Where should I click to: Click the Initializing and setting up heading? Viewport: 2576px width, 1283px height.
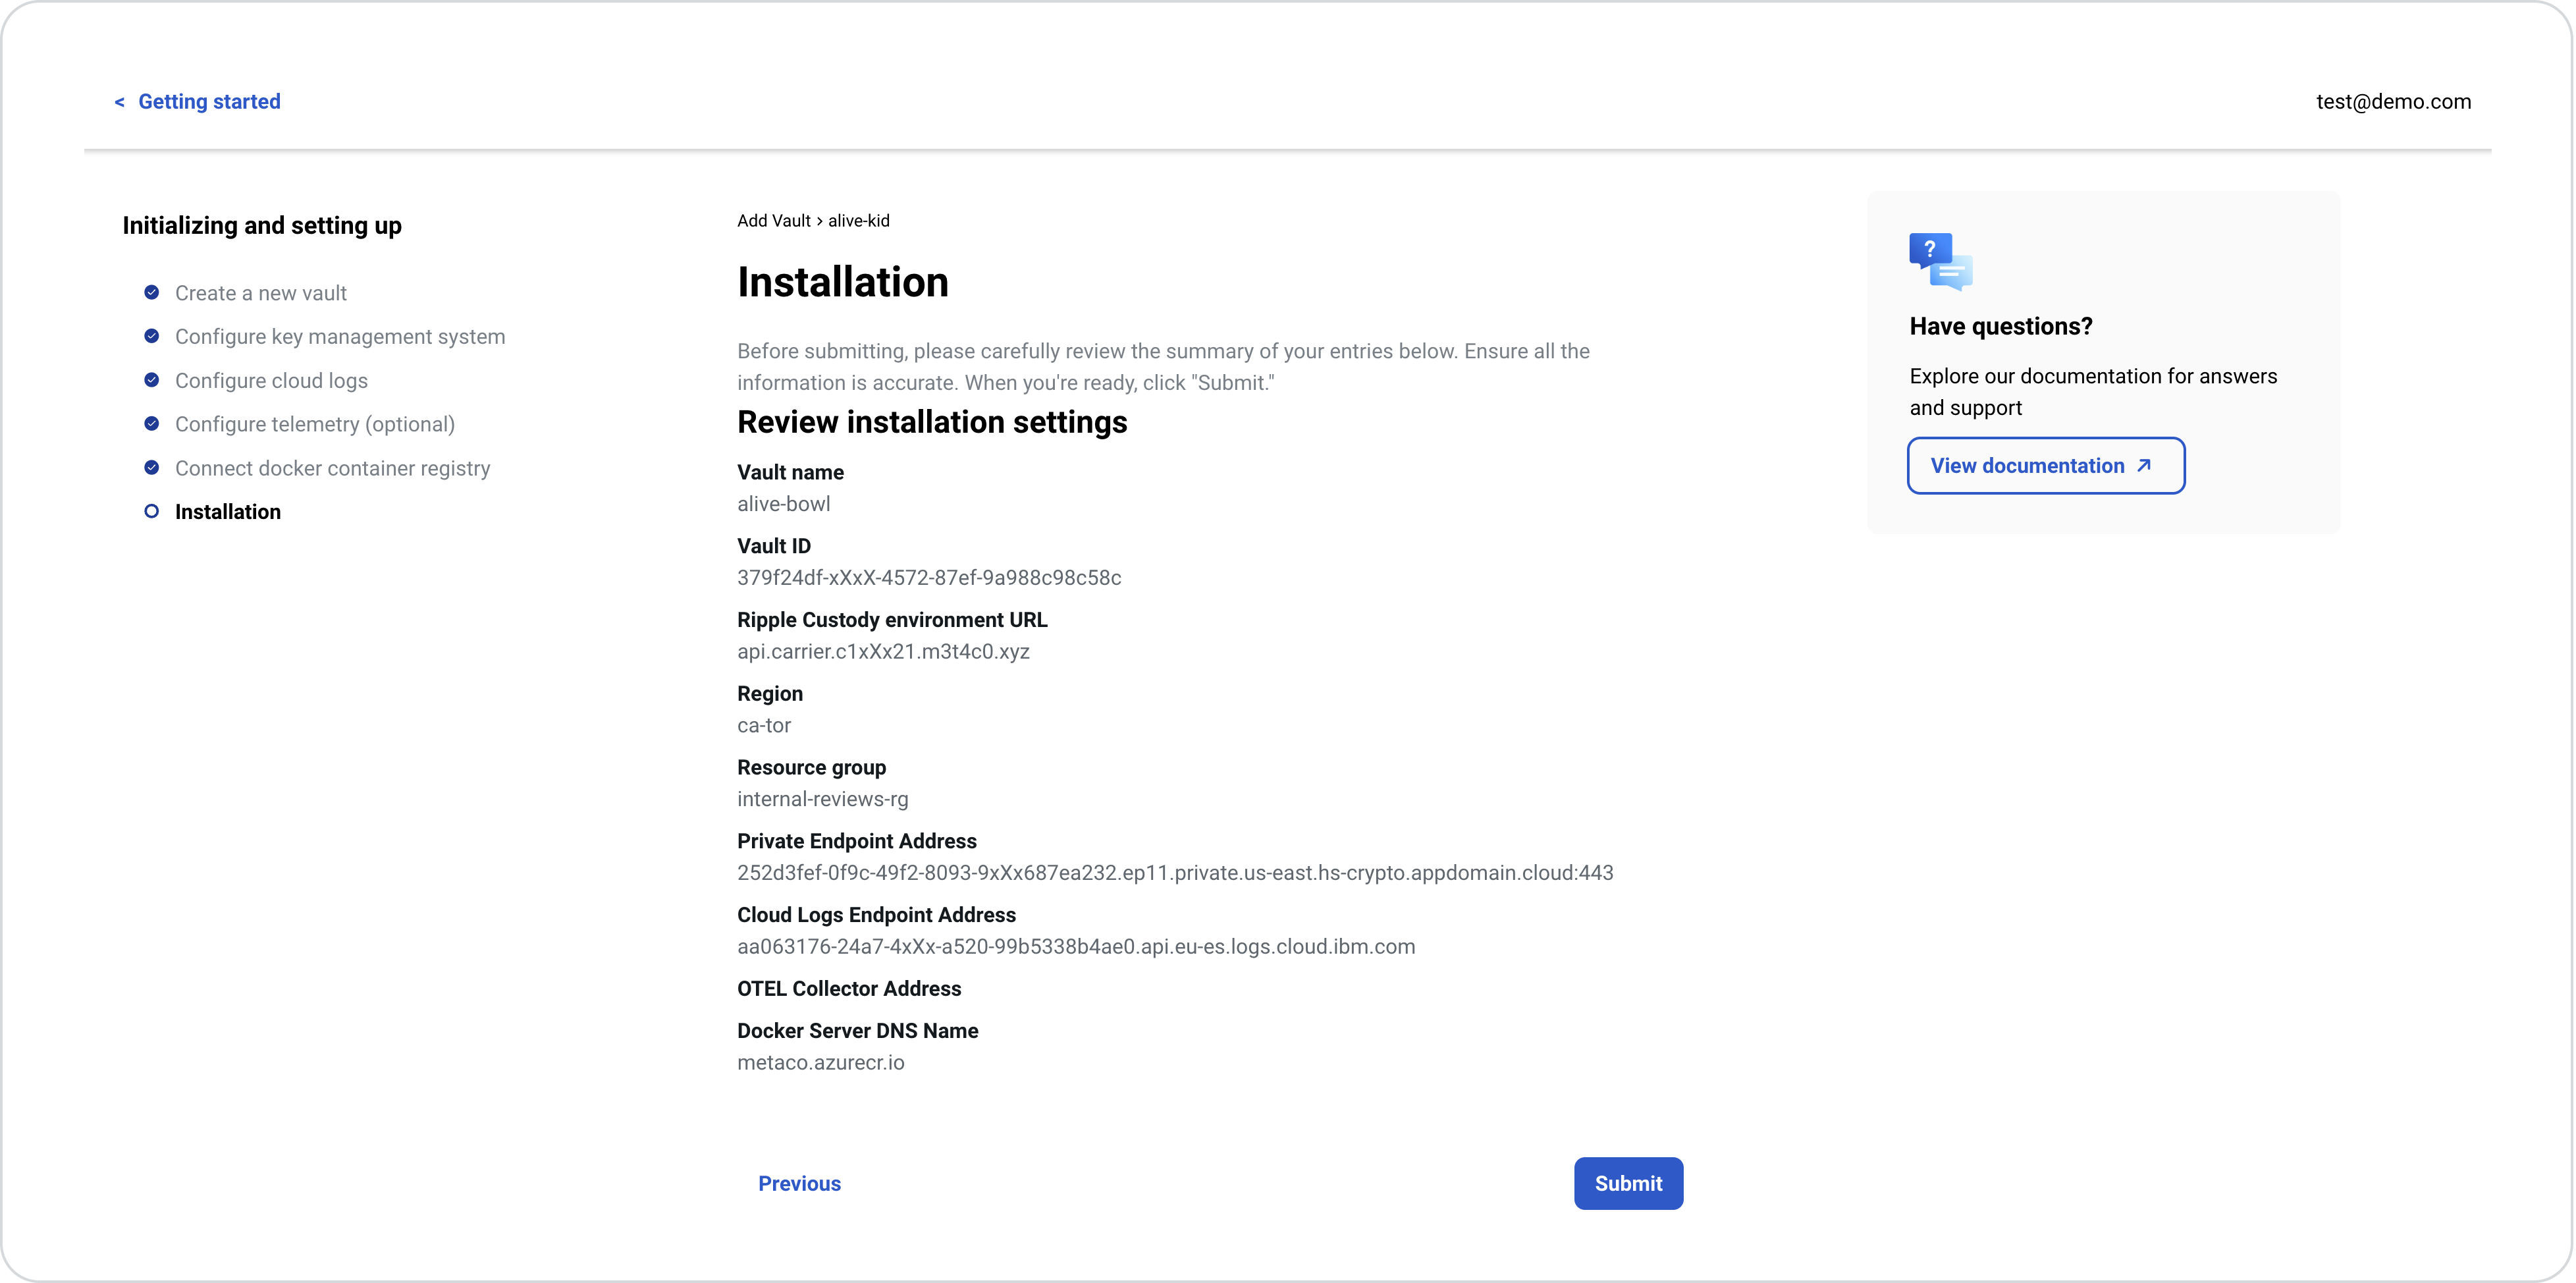pos(262,226)
